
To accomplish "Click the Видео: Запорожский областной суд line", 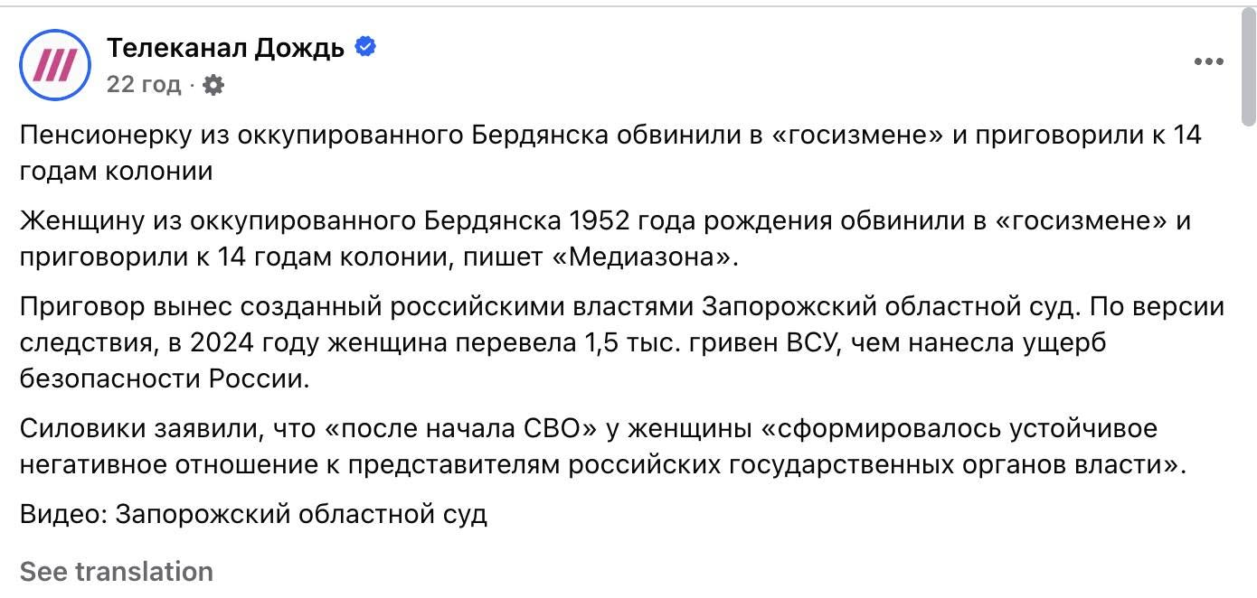I will (254, 515).
